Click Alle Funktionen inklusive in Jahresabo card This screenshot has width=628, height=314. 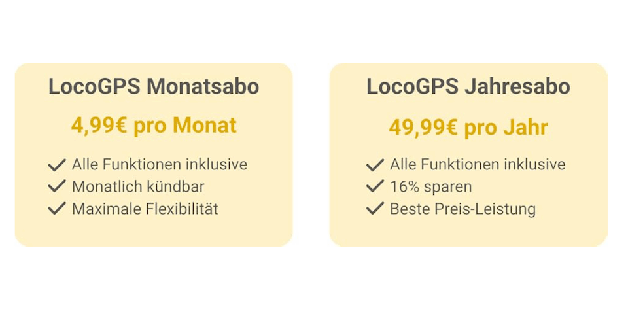click(478, 164)
